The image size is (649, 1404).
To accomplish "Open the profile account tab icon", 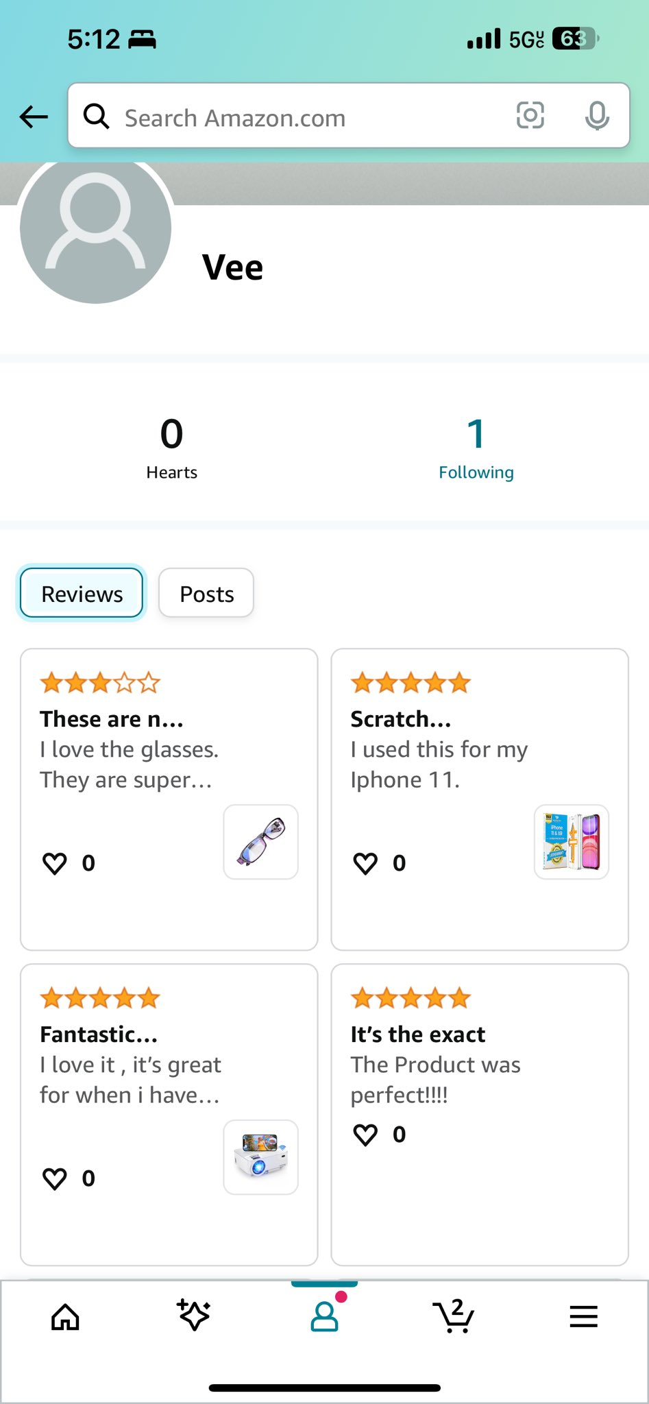I will 324,1316.
